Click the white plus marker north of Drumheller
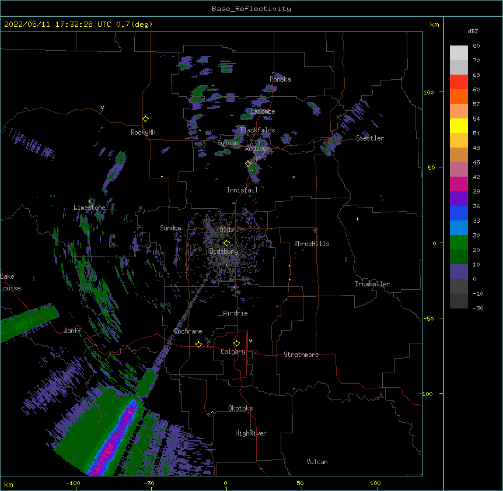 point(357,219)
